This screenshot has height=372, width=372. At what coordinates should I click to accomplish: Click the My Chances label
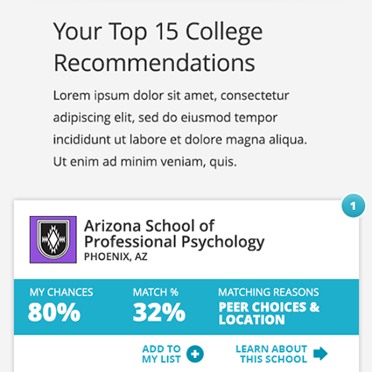coord(61,292)
